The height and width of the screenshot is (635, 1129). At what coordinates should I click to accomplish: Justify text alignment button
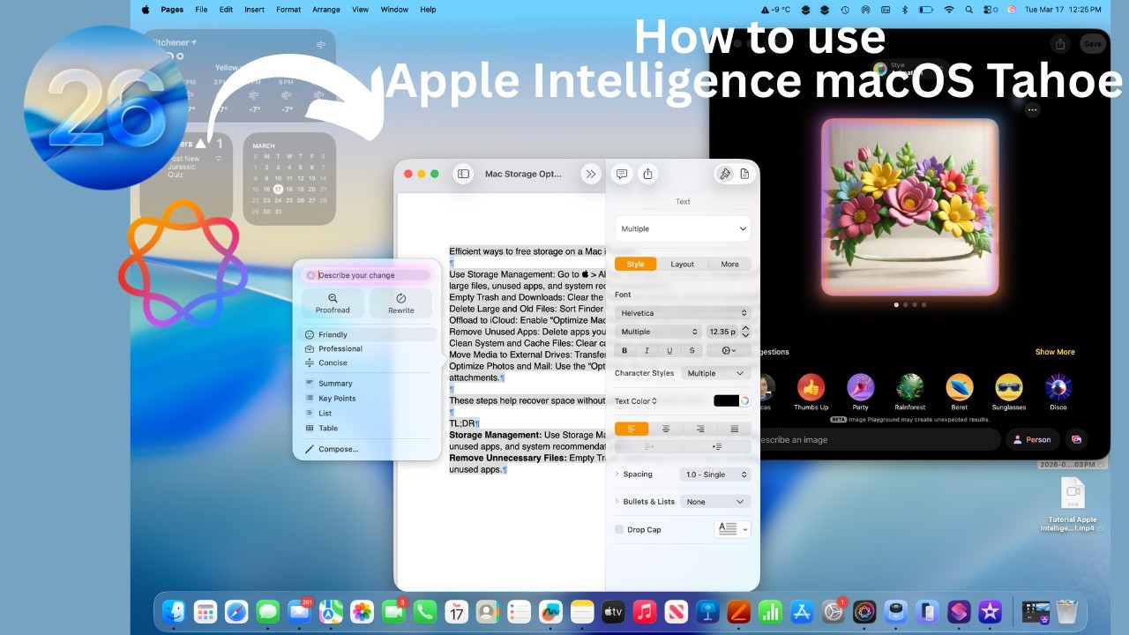pyautogui.click(x=734, y=429)
